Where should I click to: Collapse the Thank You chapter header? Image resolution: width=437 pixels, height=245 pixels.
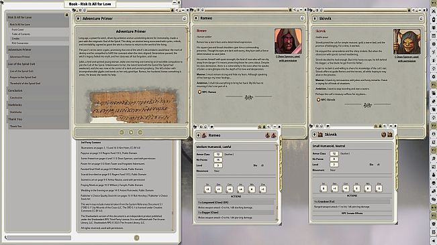tap(38, 119)
